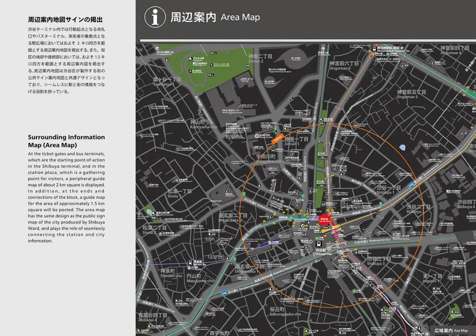Click the '周辺案内地図サインの掲出' heading
Viewport: 476px width, 336px height.
65,20
